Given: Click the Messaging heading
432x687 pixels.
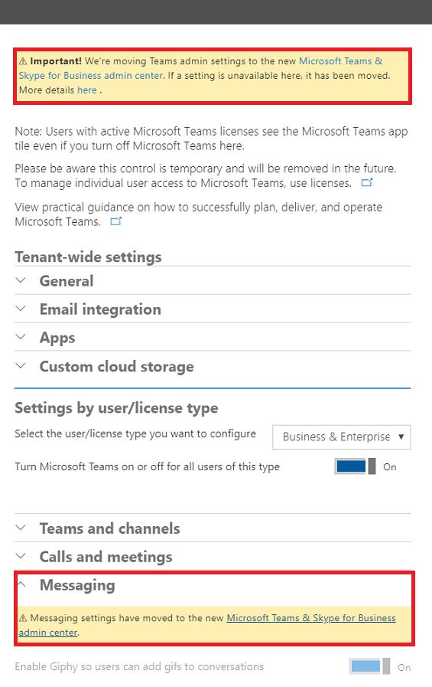Looking at the screenshot, I should point(77,585).
